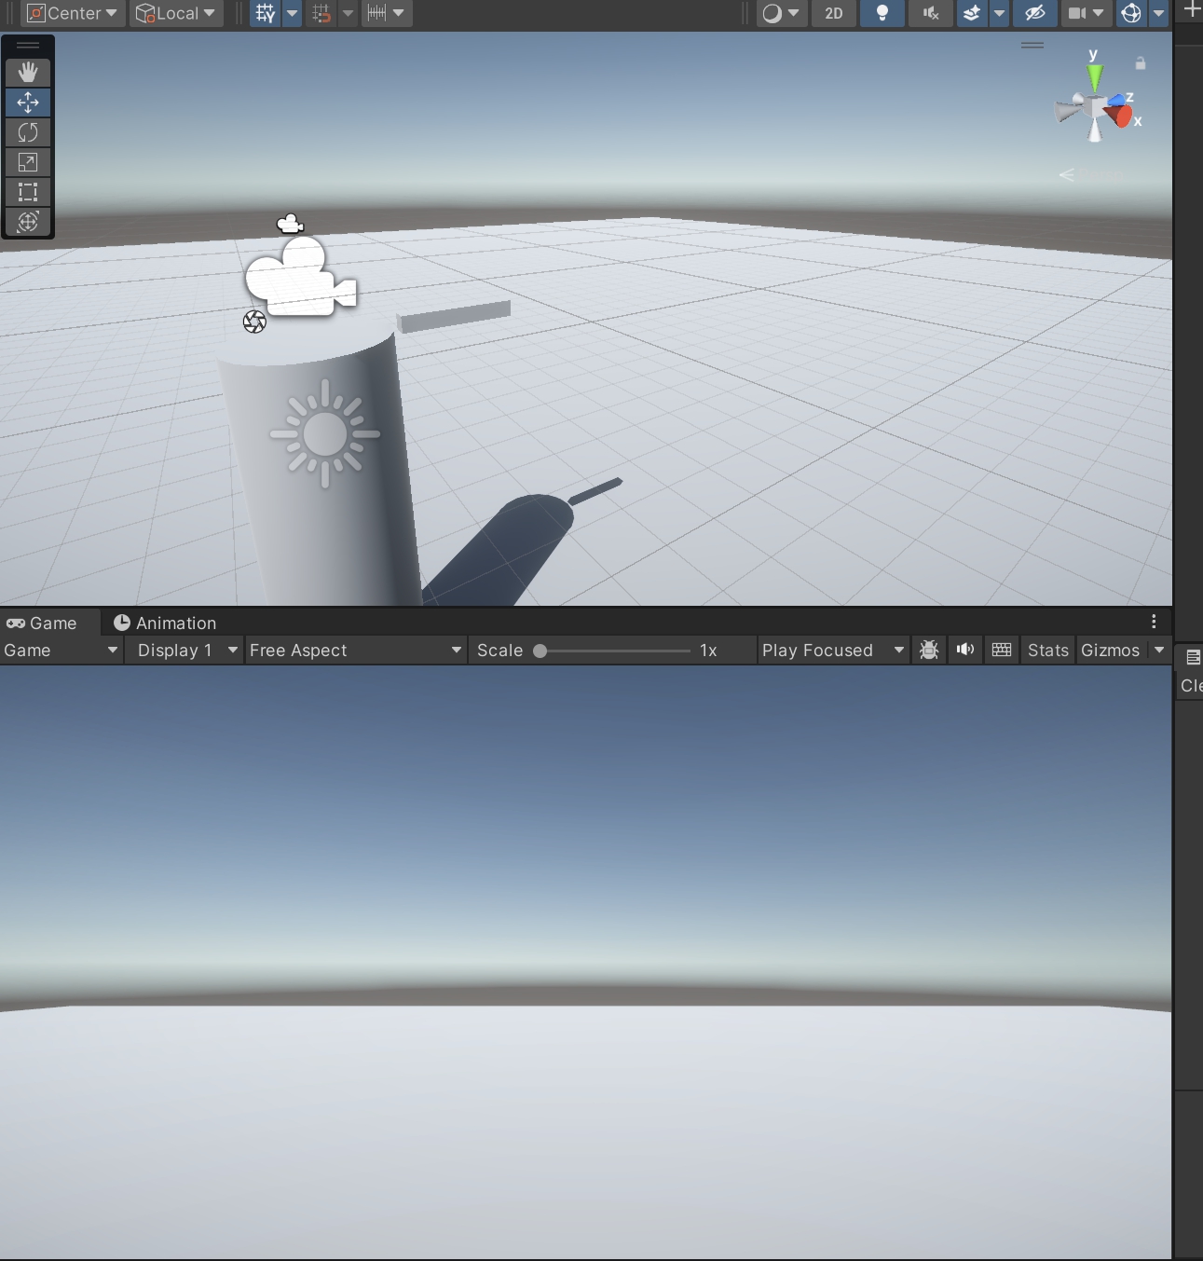This screenshot has width=1203, height=1261.
Task: Open the Game view mode dropdown
Action: pos(62,650)
